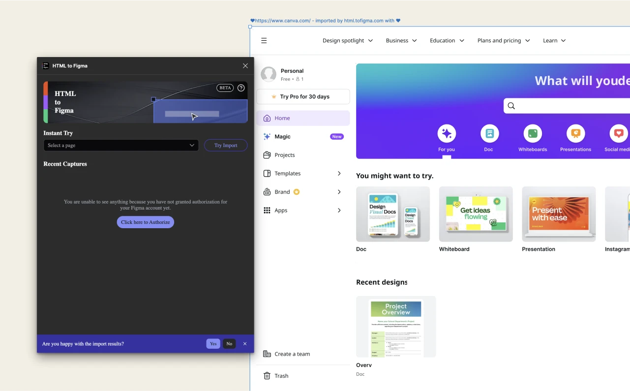Select the Doc category circle icon
The height and width of the screenshot is (391, 630).
(x=490, y=134)
